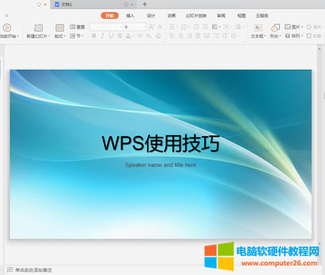Expand the font name dropdown arrow

tap(121, 27)
